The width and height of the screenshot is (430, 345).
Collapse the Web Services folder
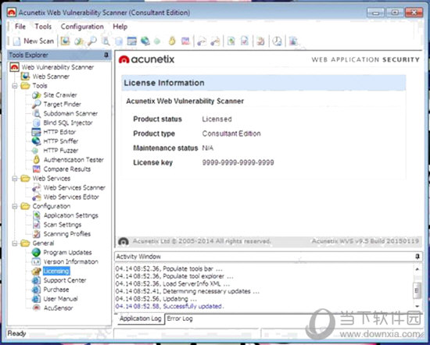pyautogui.click(x=15, y=179)
